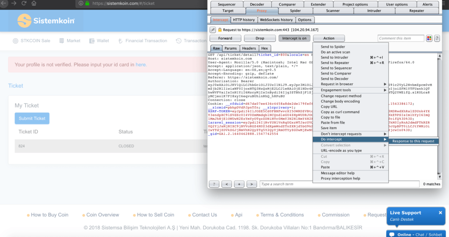The image size is (449, 237).
Task: Go to next search match arrow
Action: click(x=252, y=184)
